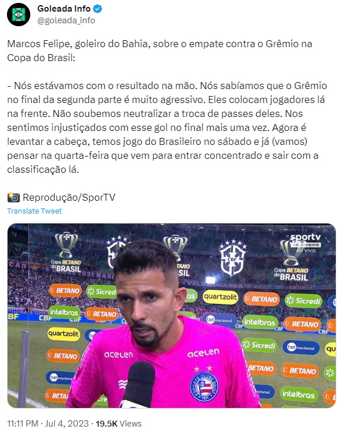Click the CBF crest in the backdrop
341x433 pixels.
(x=233, y=258)
